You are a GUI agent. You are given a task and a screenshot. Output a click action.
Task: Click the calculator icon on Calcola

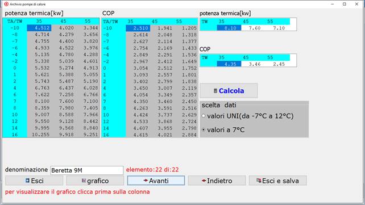click(215, 91)
